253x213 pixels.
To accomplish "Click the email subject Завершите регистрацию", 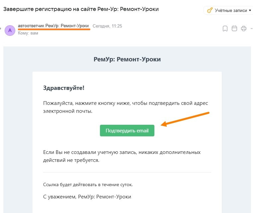I will click(x=81, y=9).
